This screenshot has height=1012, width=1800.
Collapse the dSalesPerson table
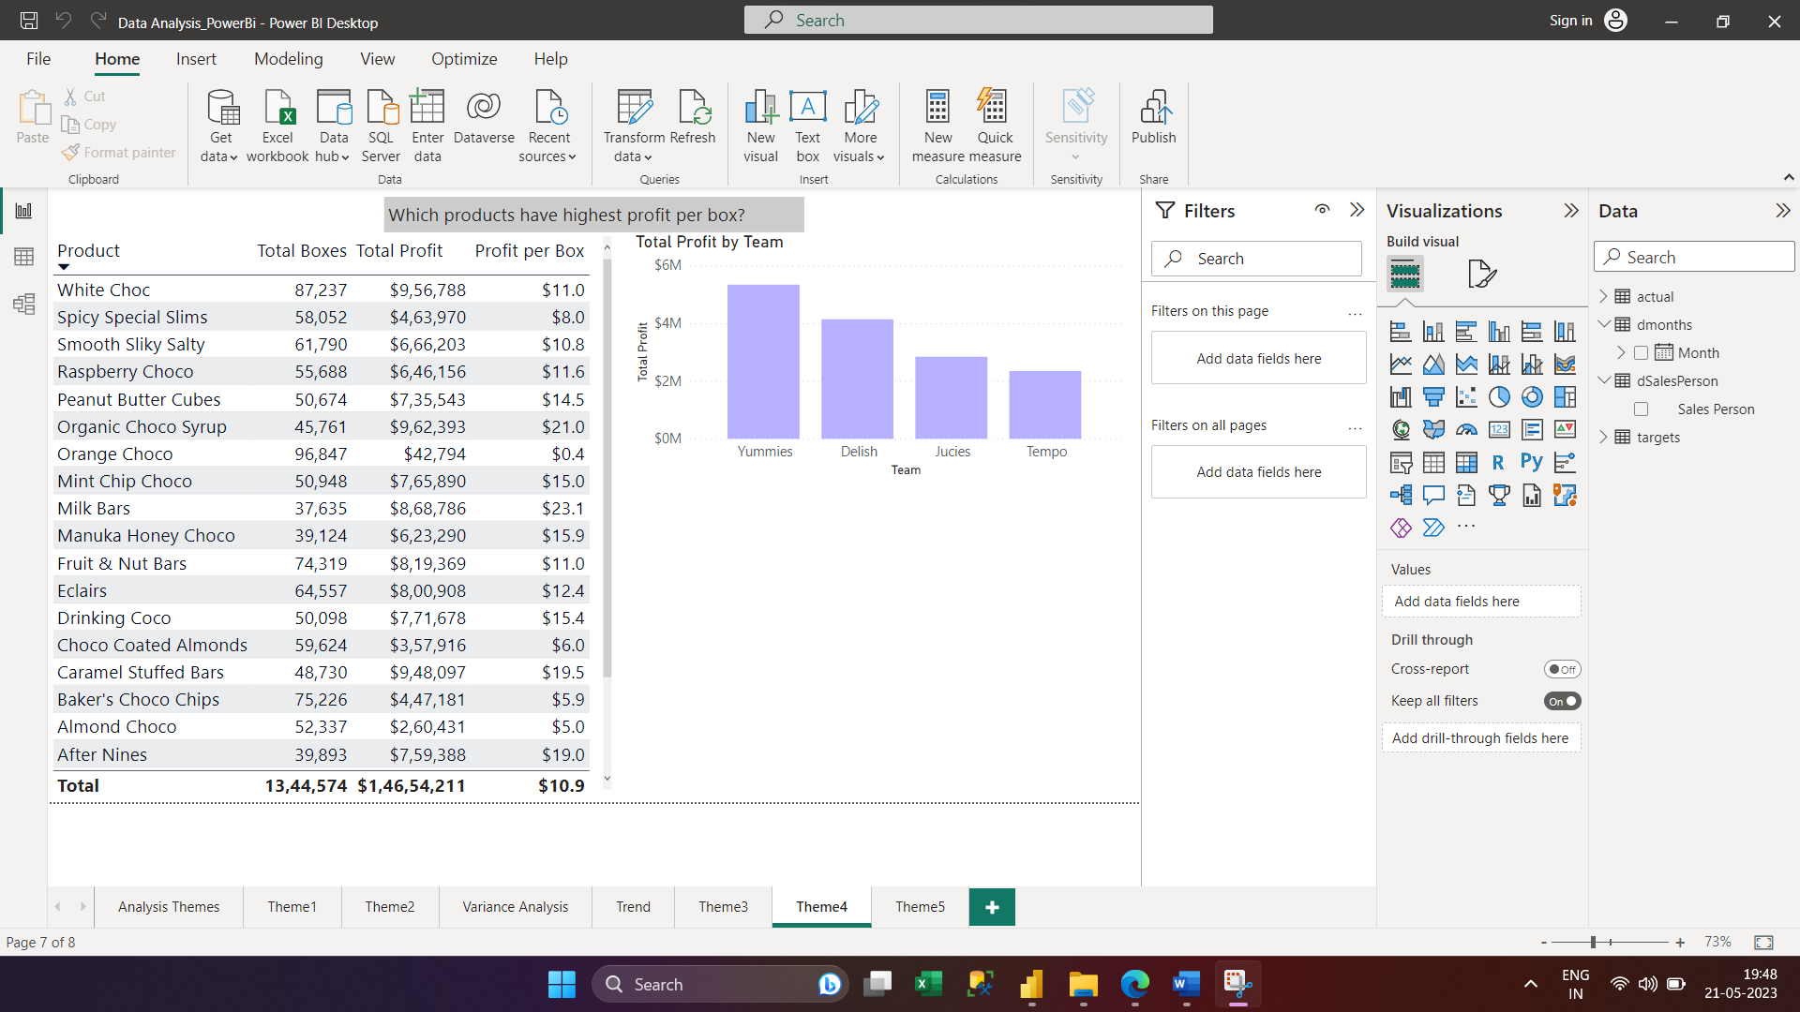click(x=1603, y=380)
